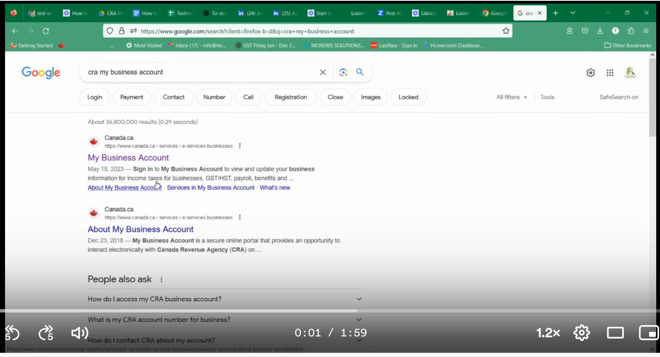The height and width of the screenshot is (357, 660).
Task: Open video player settings gear
Action: coord(582,333)
